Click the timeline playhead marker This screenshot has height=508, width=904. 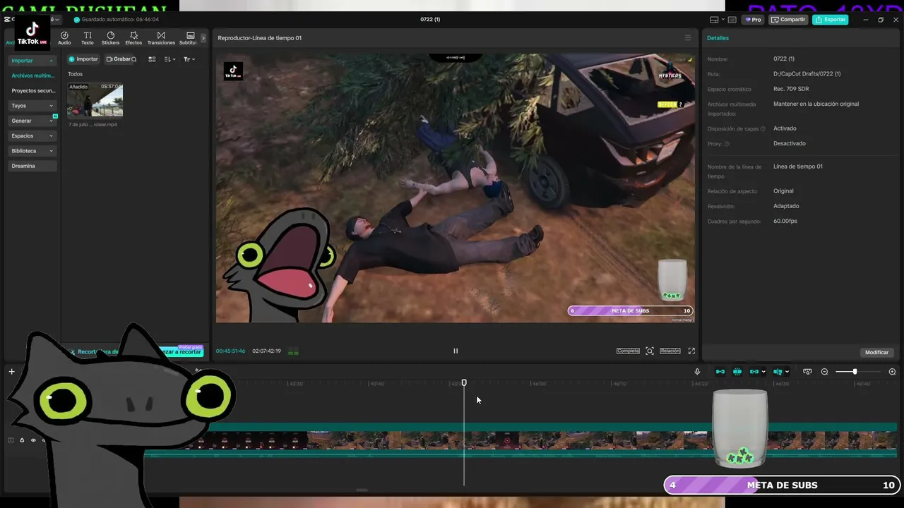click(x=464, y=382)
